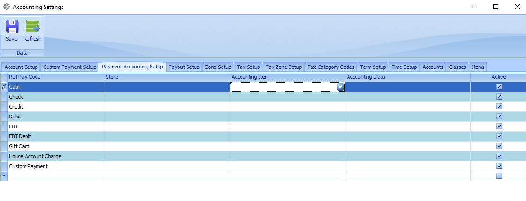Screen dimensions: 526x201
Task: Enable Active checkbox in the empty new row
Action: coord(499,176)
